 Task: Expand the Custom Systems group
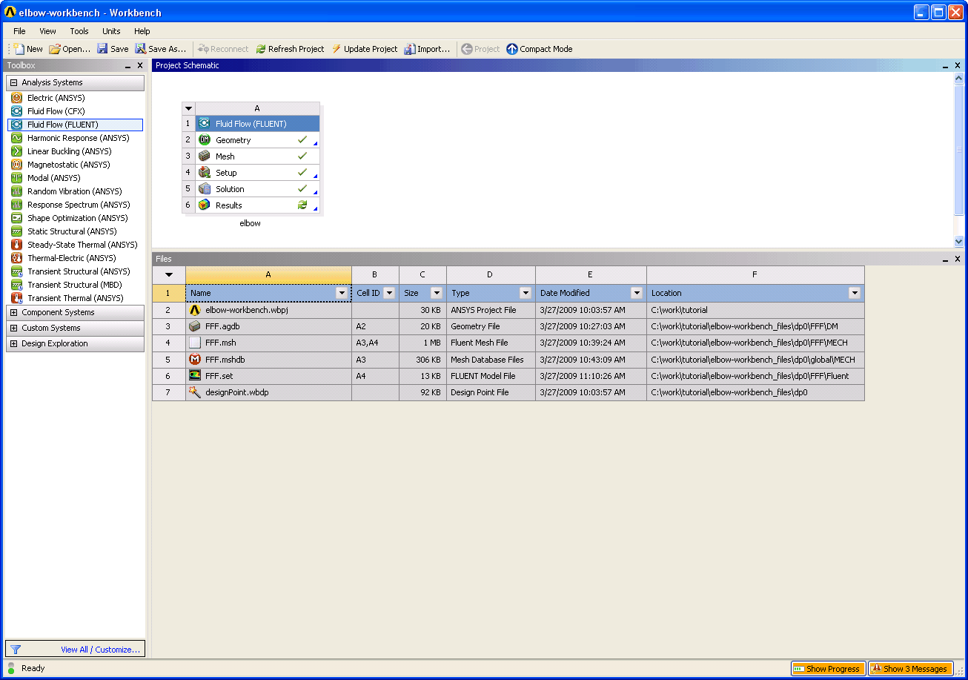(13, 328)
